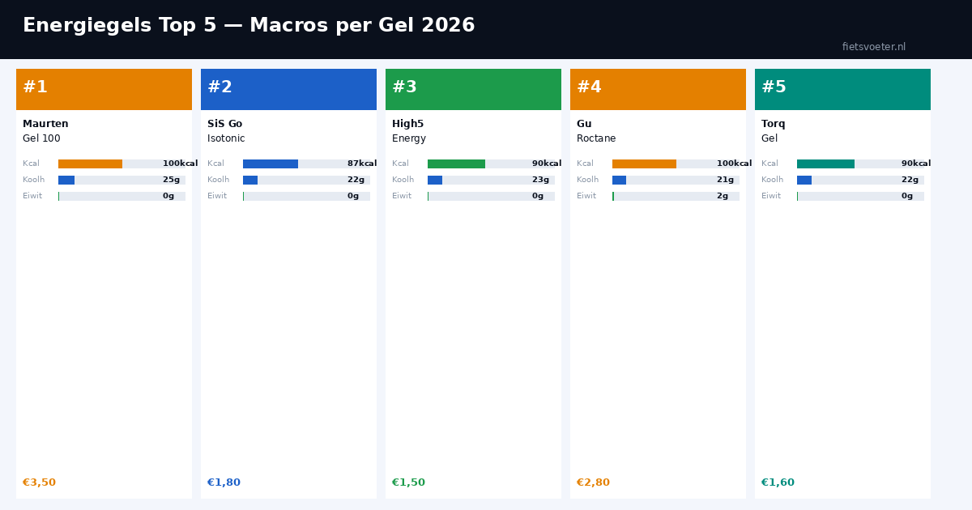Image resolution: width=972 pixels, height=510 pixels.
Task: Click the Eiwit label in High5 card
Action: point(402,196)
